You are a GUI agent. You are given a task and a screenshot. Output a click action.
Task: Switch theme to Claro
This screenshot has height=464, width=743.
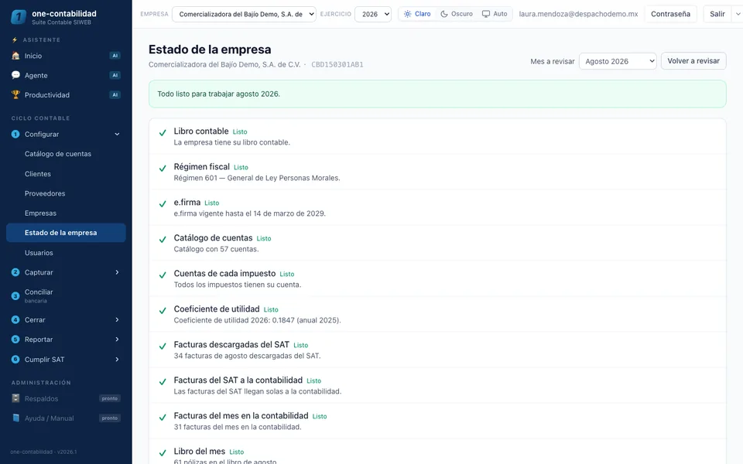[417, 14]
